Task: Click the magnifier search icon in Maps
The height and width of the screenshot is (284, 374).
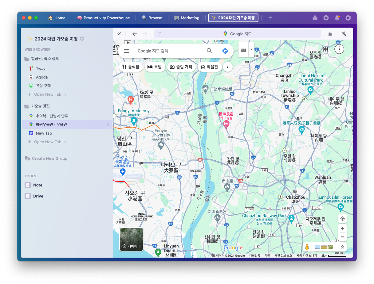Action: pos(210,51)
